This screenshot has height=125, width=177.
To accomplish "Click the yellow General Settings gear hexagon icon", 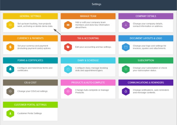I will [10, 25].
